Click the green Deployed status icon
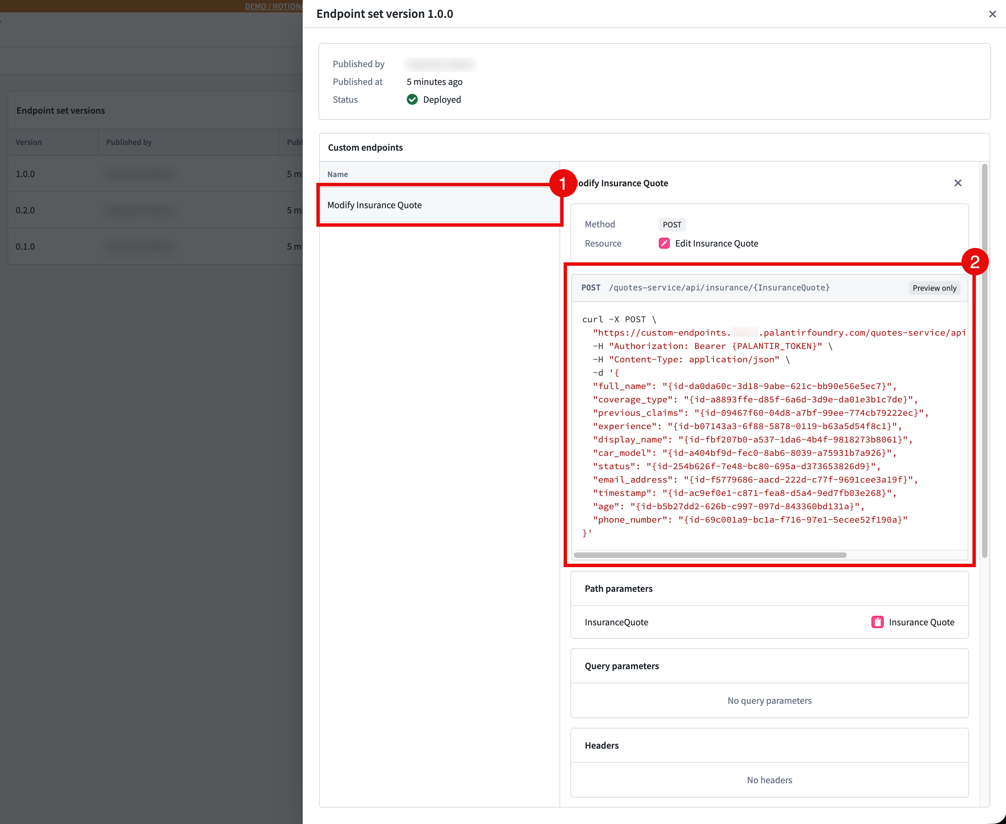This screenshot has height=824, width=1006. coord(412,100)
